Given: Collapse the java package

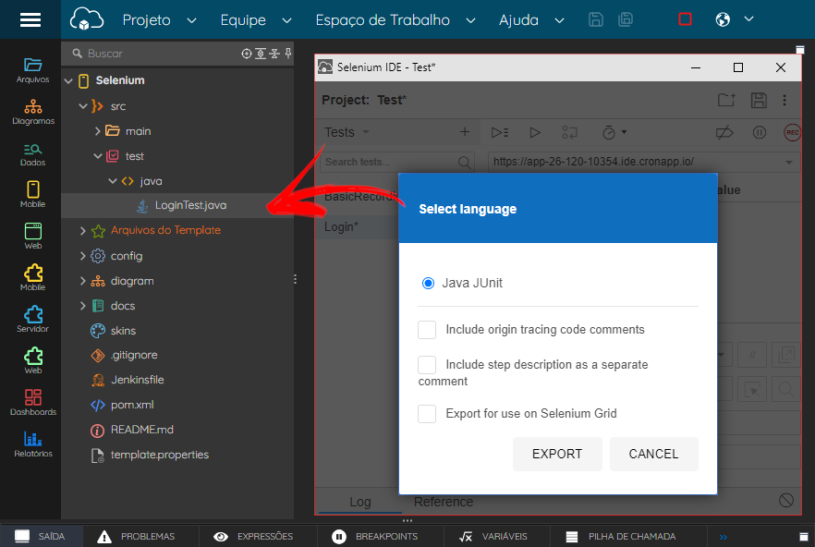Looking at the screenshot, I should 113,181.
